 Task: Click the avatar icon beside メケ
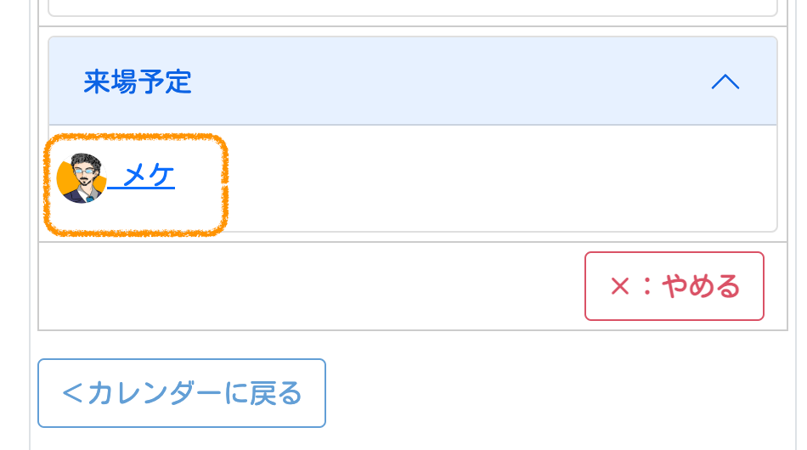tap(82, 178)
